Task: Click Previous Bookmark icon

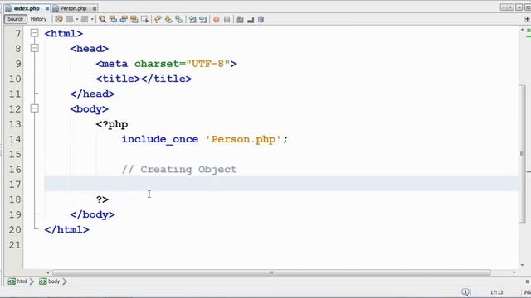Action: 158,19
